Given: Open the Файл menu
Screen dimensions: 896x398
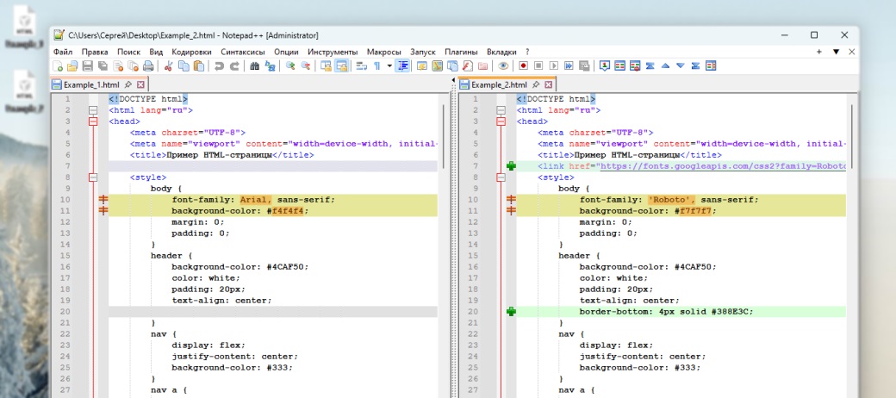Looking at the screenshot, I should pos(63,52).
